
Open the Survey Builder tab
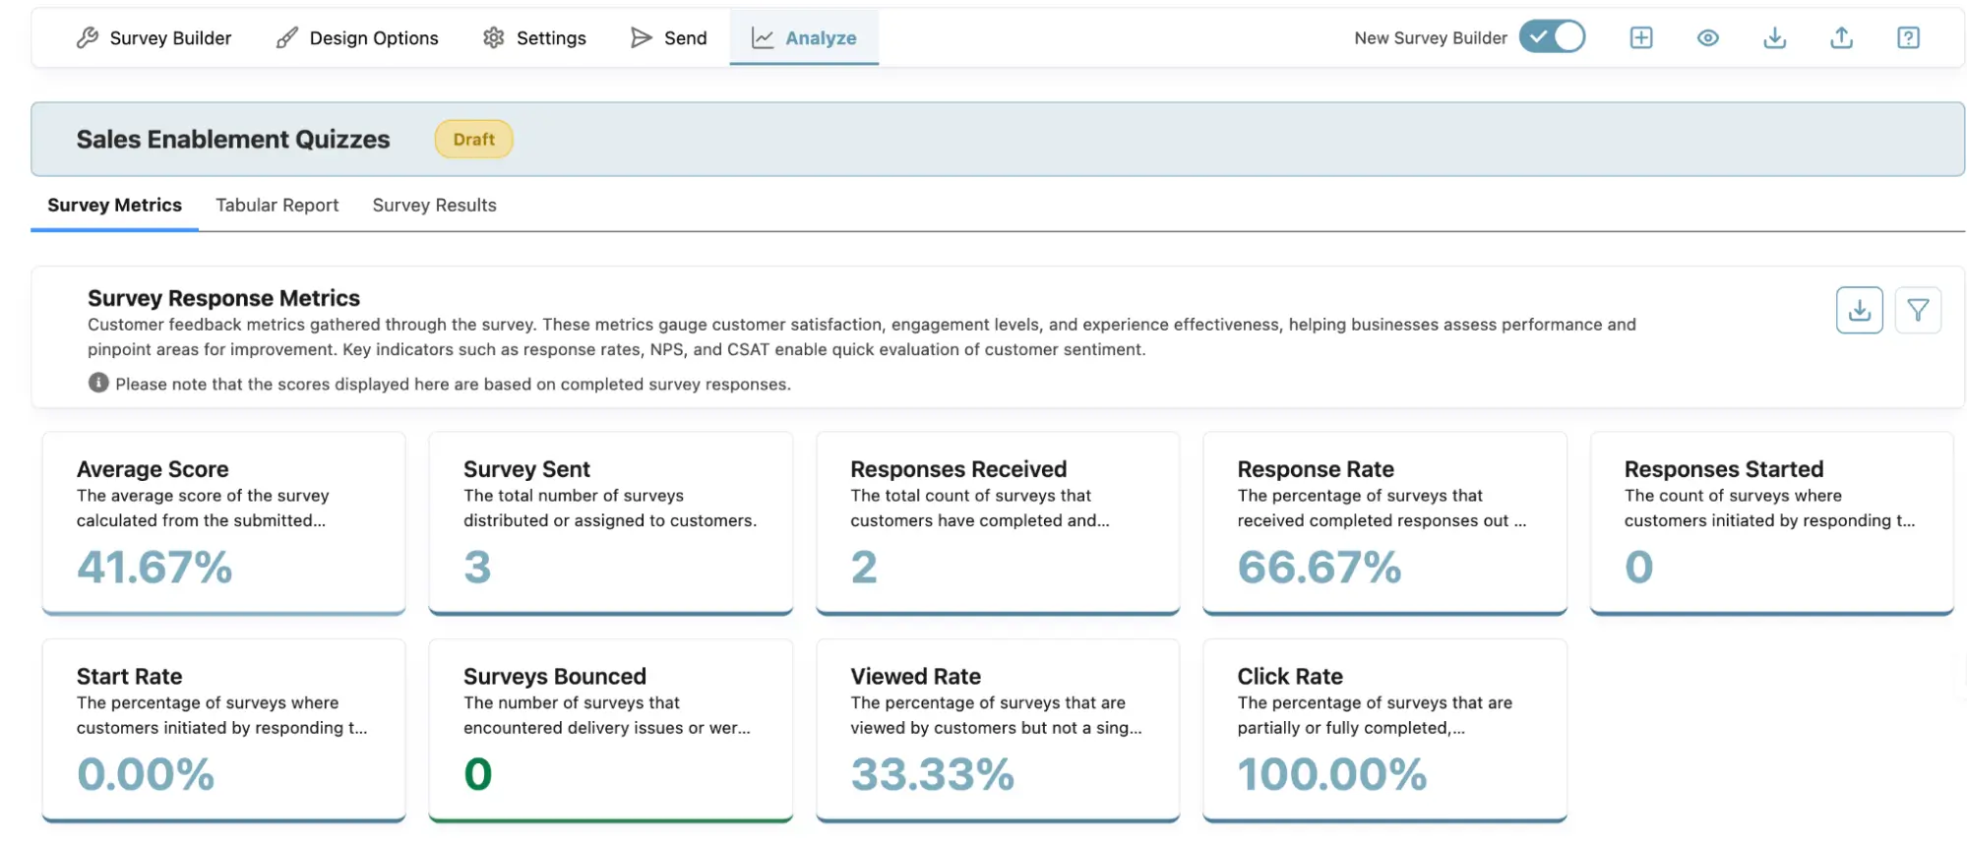click(154, 38)
